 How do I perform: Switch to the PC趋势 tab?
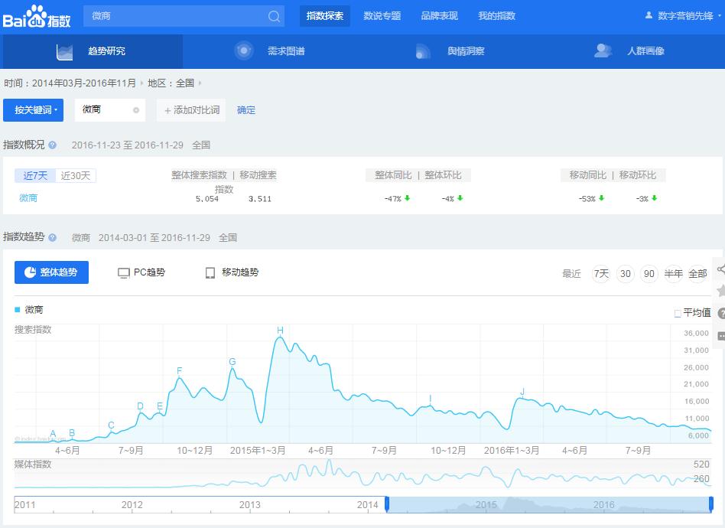pos(141,272)
